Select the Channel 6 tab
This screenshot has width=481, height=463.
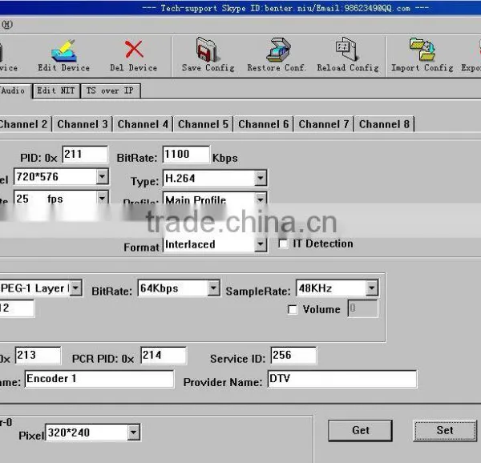tap(264, 124)
